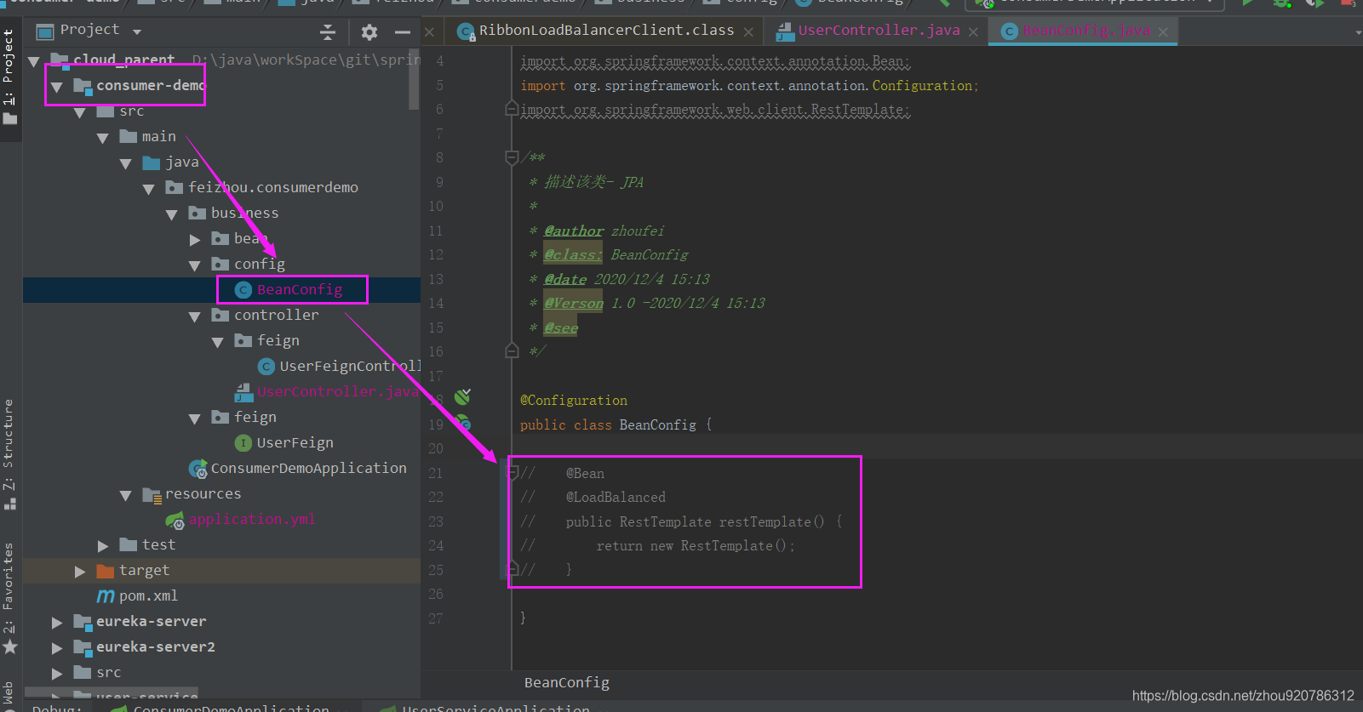Select the BeanConfig.java editor tab
This screenshot has width=1363, height=712.
click(x=1087, y=31)
